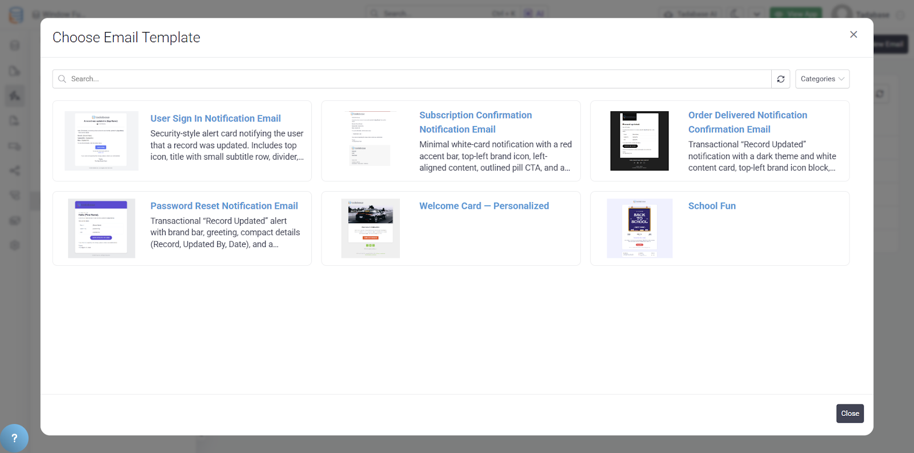Viewport: 914px width, 453px height.
Task: Pick the School Fun template title
Action: pyautogui.click(x=712, y=206)
